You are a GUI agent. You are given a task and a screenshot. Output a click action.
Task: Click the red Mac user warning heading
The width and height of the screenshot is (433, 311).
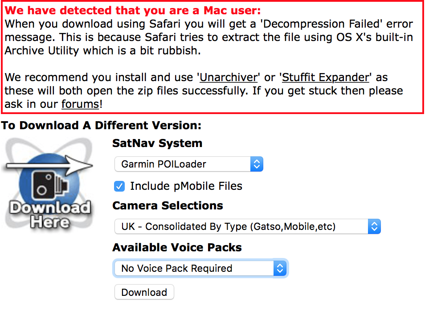133,10
